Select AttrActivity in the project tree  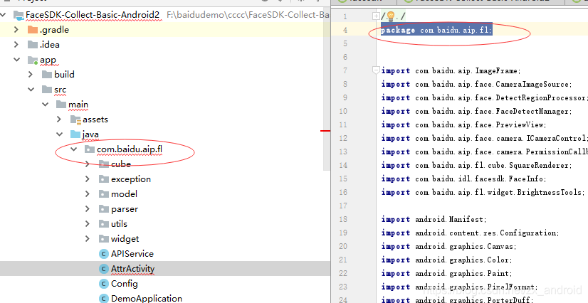pos(132,269)
